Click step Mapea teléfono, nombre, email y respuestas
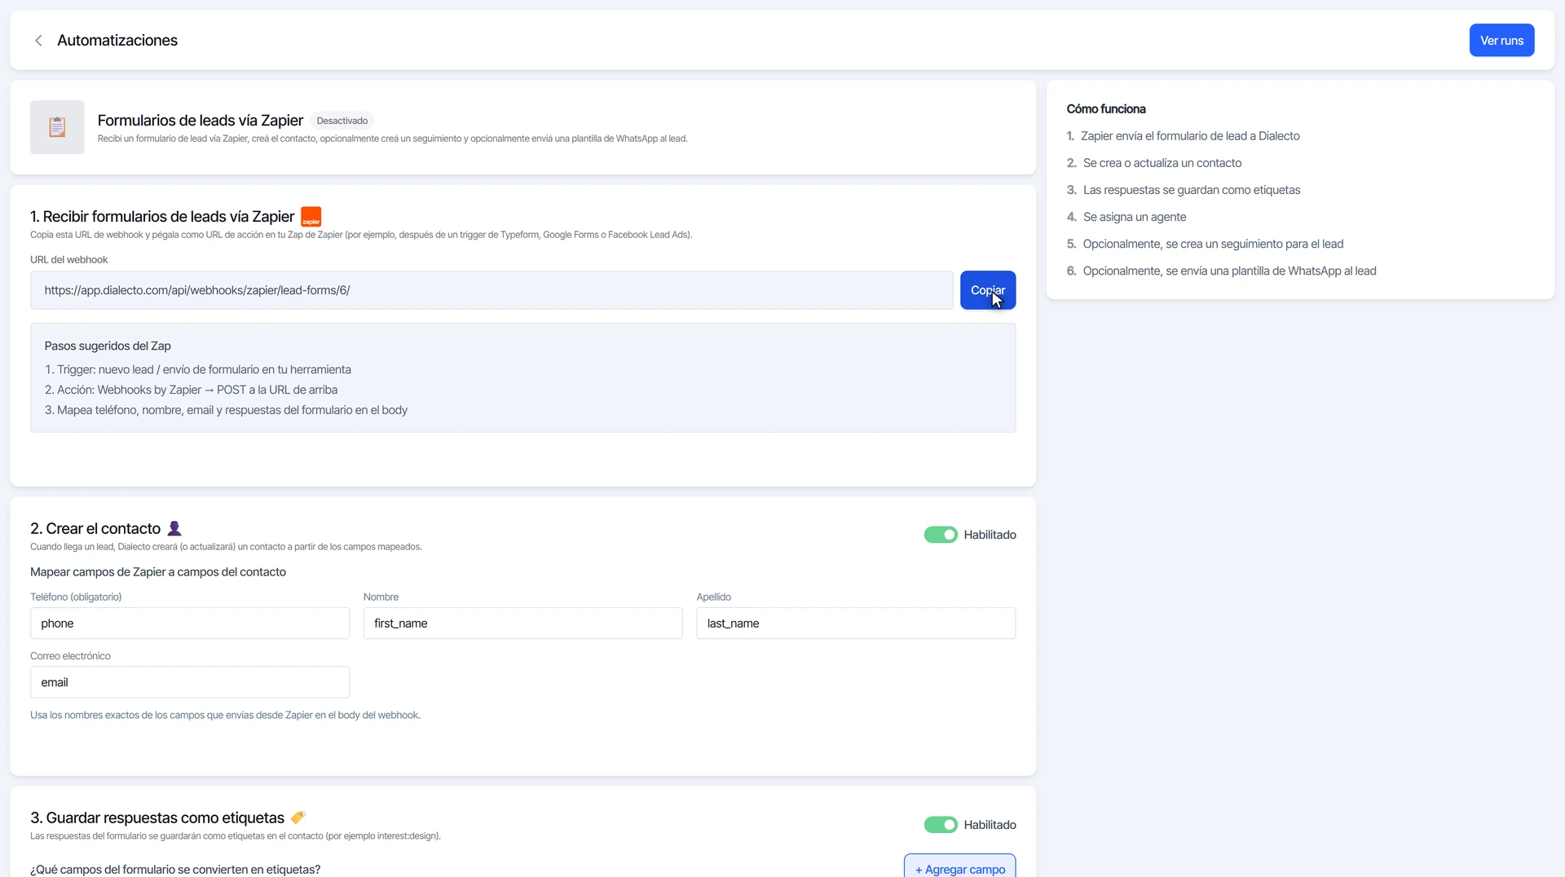Screen dimensions: 1565x877 (227, 411)
